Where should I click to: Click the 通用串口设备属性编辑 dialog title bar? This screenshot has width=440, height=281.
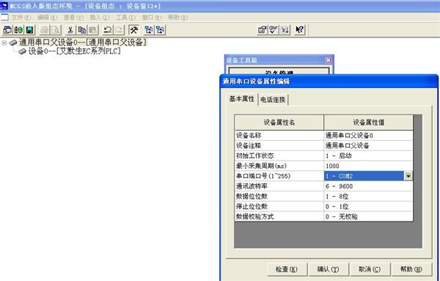(329, 81)
